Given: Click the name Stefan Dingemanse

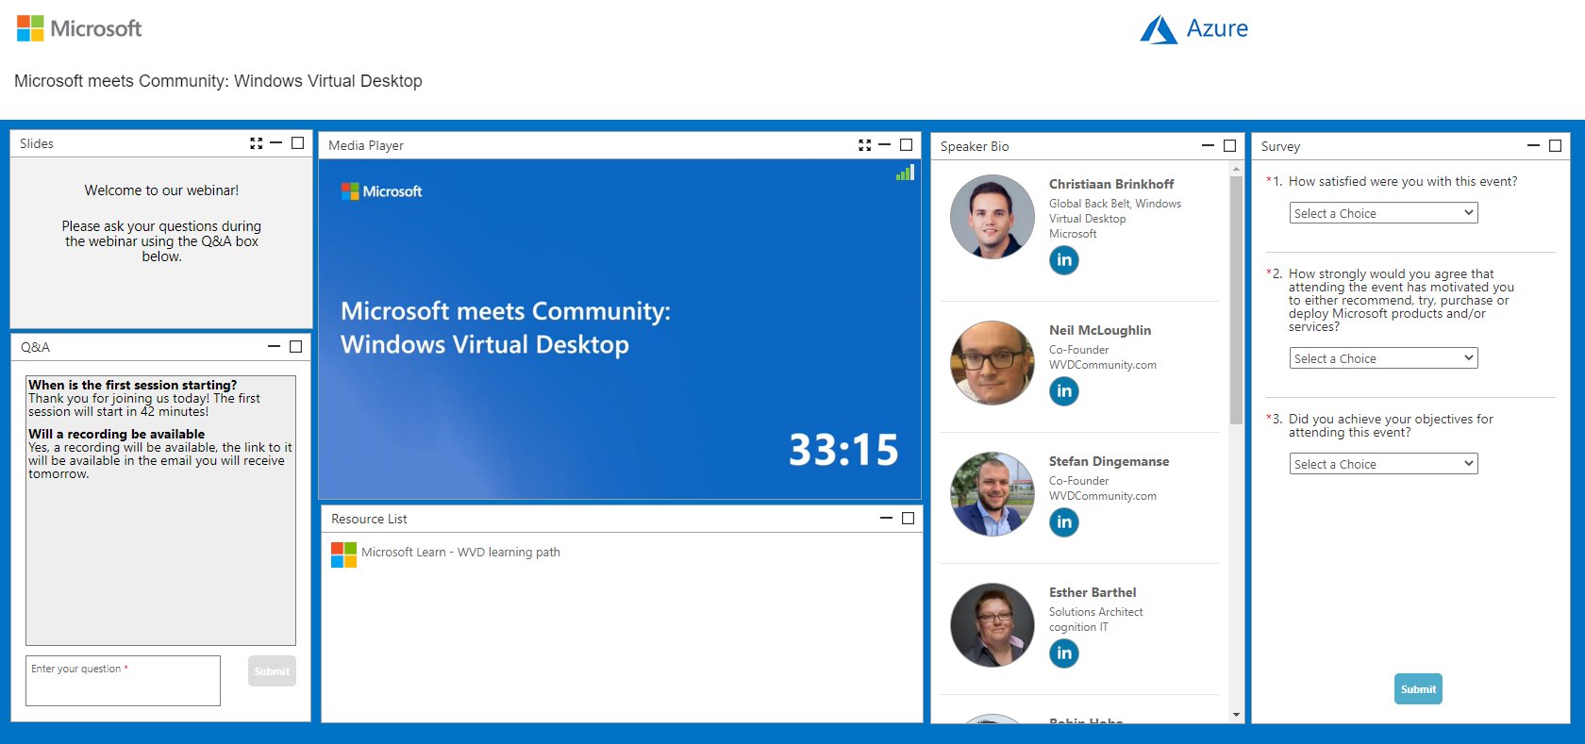Looking at the screenshot, I should click(x=1109, y=461).
